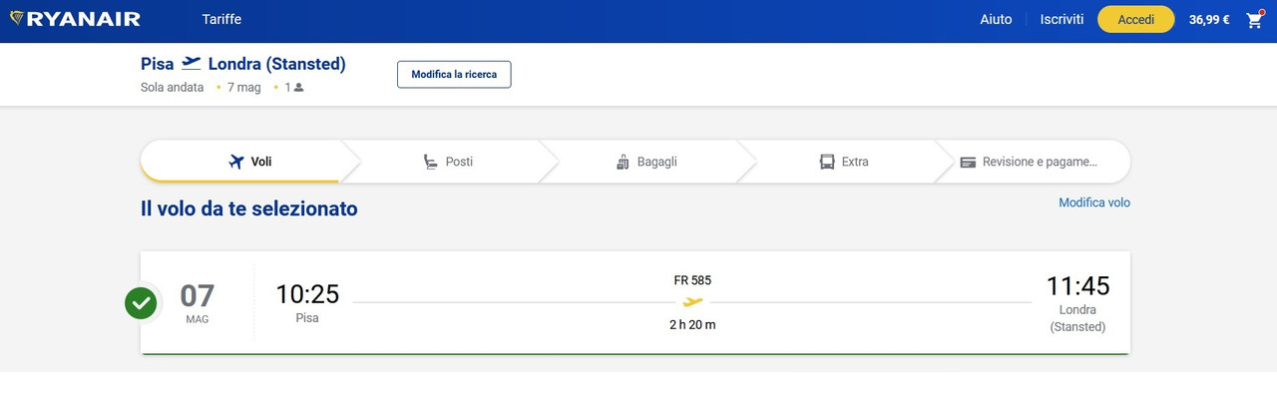Click the yellow plane icon under FR 585

692,302
